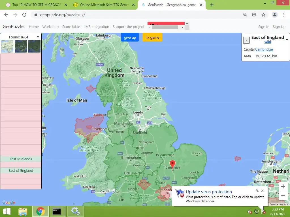Select the satellite map style thumbnail
The height and width of the screenshot is (217, 290).
click(34, 46)
